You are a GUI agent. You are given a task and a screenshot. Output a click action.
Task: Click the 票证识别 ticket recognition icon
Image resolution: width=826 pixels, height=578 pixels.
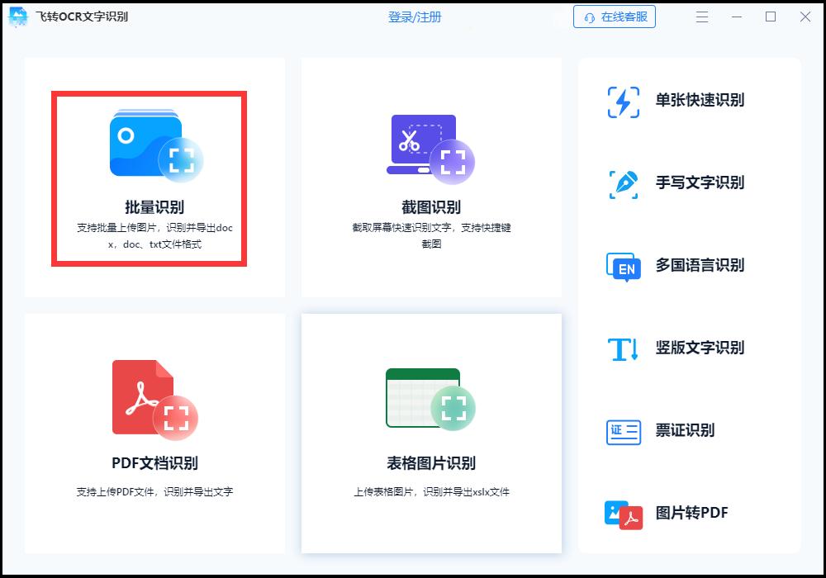click(622, 431)
